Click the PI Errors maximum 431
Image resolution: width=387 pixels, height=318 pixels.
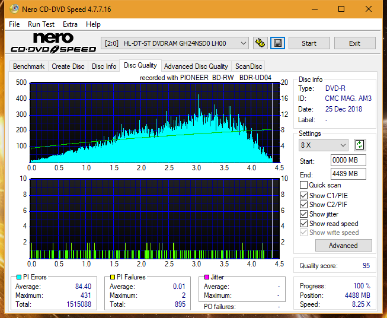pos(86,295)
